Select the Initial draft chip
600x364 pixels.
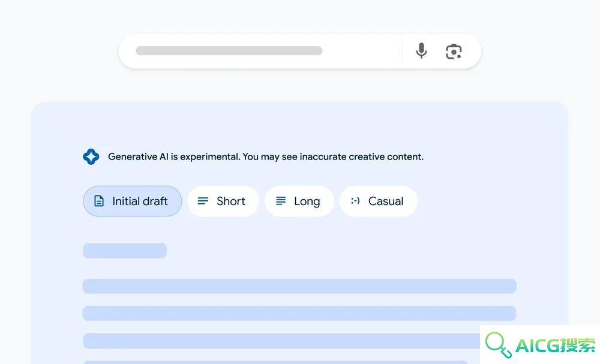click(133, 201)
